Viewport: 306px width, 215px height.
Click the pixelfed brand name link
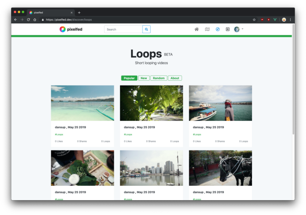(x=75, y=29)
